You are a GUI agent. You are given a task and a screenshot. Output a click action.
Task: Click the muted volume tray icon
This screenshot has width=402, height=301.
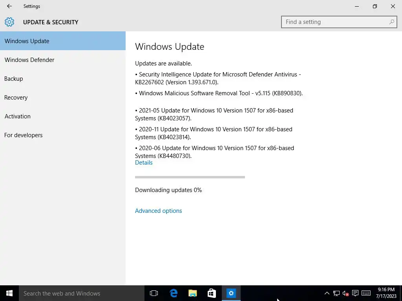point(345,293)
